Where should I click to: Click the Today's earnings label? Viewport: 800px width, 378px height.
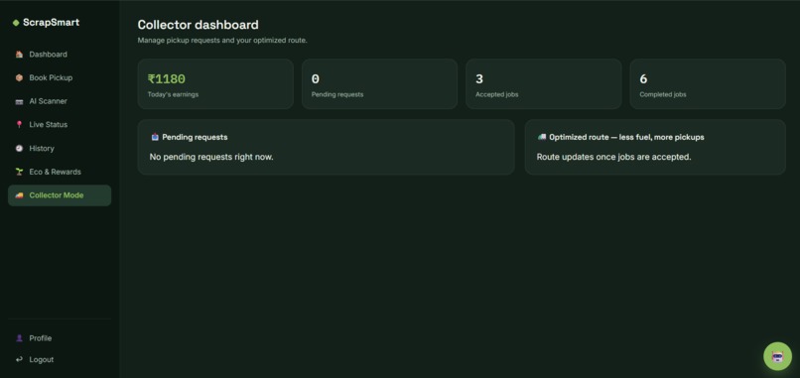point(173,94)
